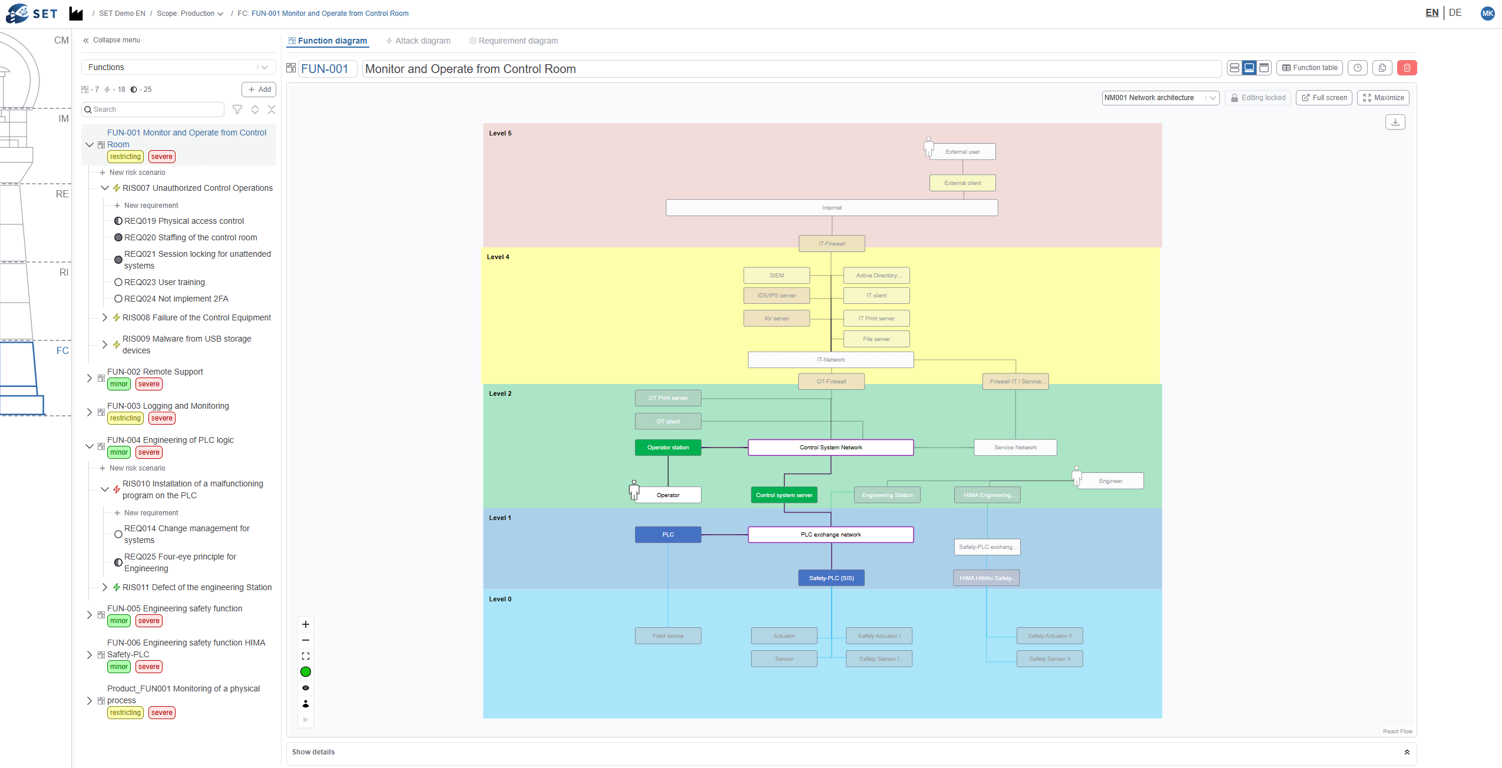Click status circle of REQ025 Four-eye principle
This screenshot has width=1502, height=768.
(118, 562)
